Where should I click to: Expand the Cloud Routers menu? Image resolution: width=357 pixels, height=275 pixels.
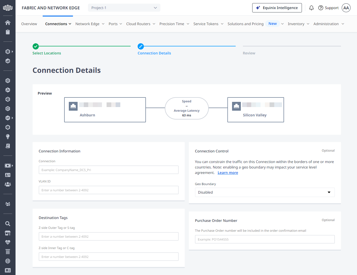pyautogui.click(x=141, y=24)
